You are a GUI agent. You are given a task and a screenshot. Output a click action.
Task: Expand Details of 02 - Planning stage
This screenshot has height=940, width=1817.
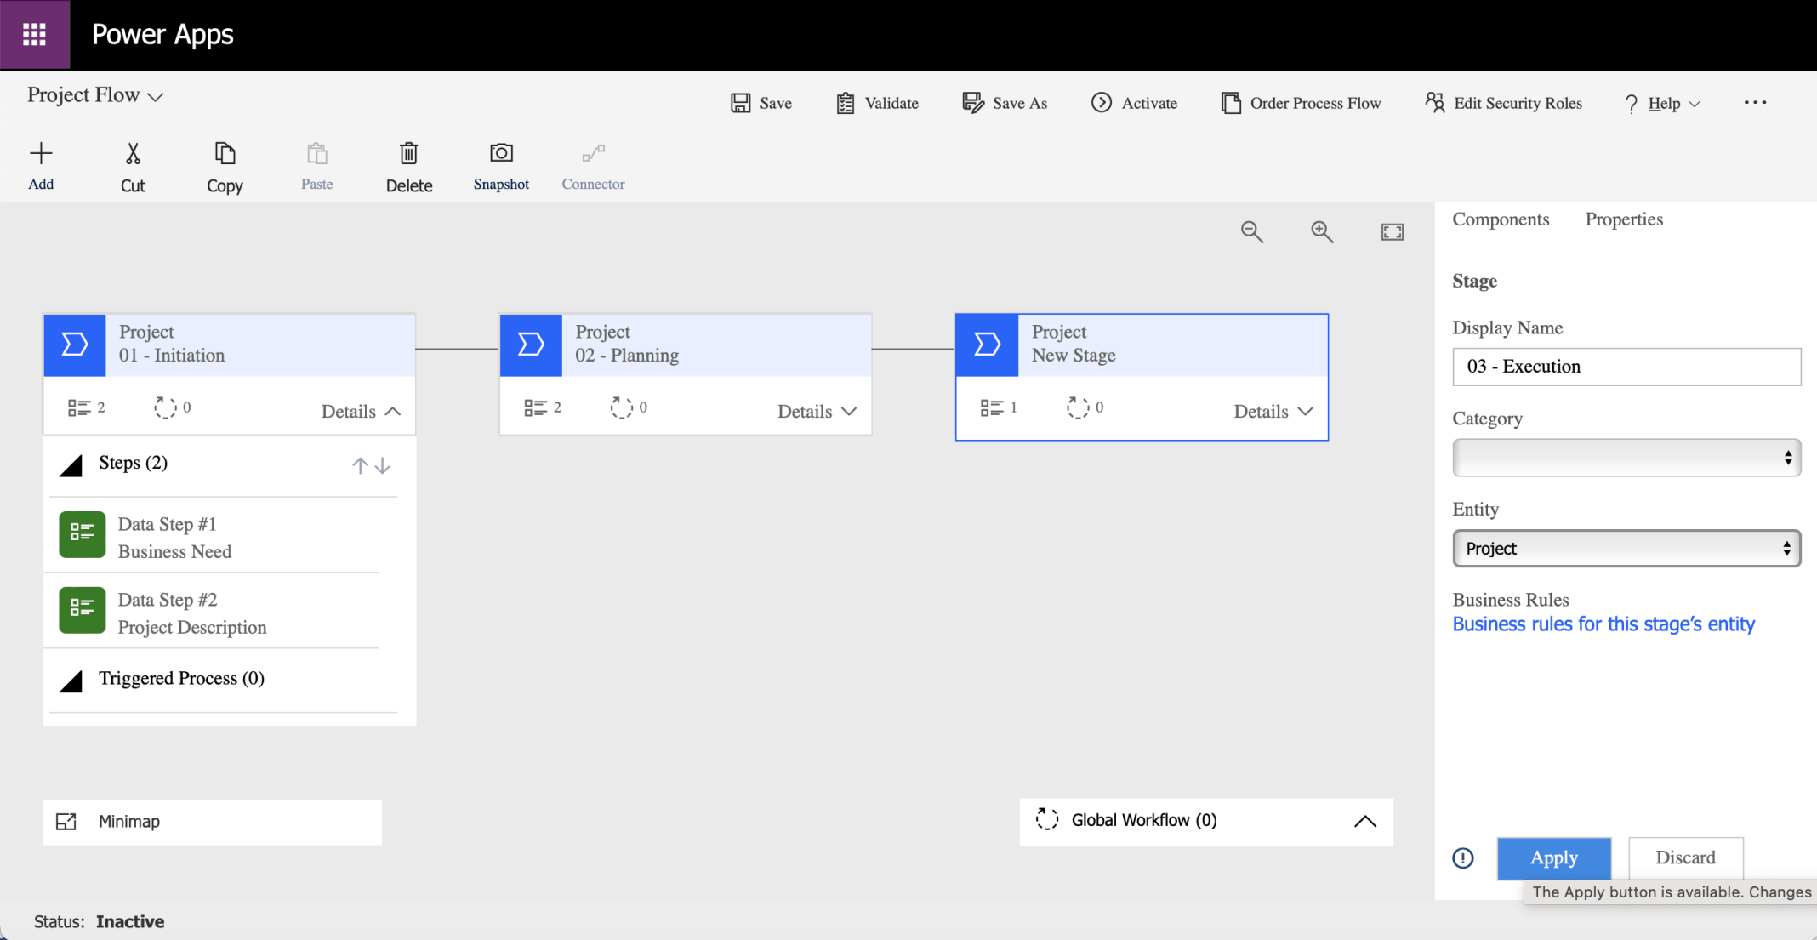click(817, 411)
